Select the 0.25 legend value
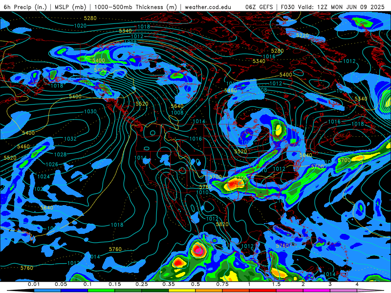The height and width of the screenshot is (293, 391). 142,284
